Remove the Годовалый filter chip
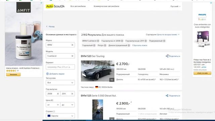Viewport: 215px width, 121px height. (94, 45)
